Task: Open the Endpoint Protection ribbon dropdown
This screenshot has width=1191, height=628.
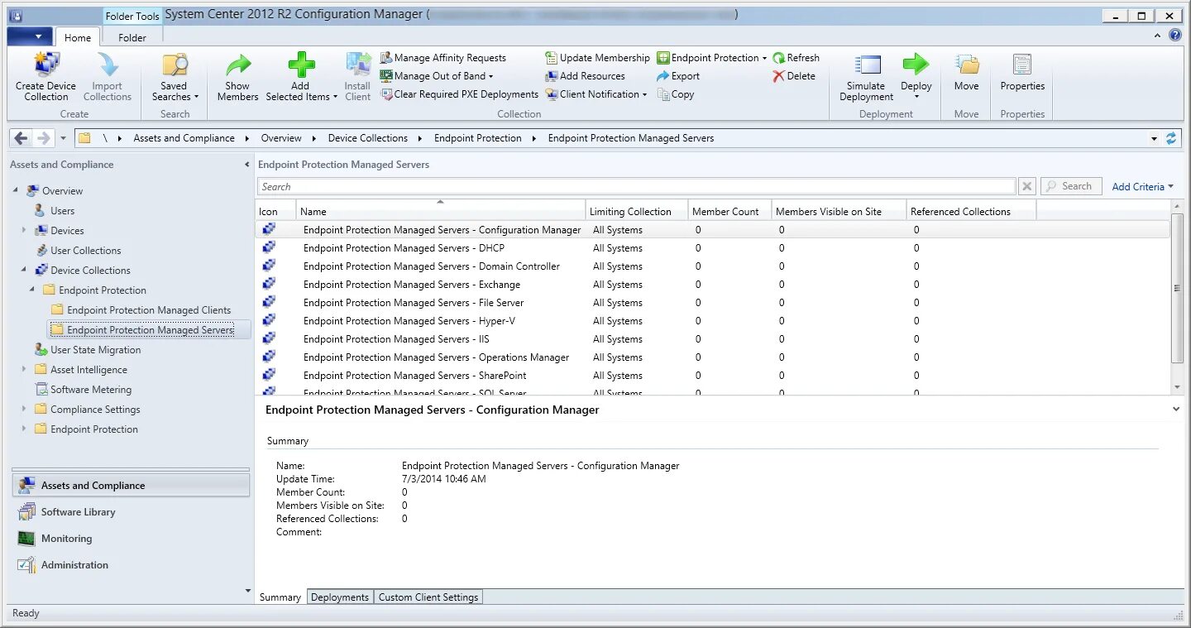Action: [x=712, y=58]
